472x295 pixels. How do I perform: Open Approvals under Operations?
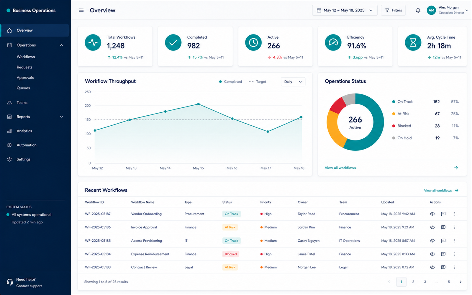25,78
